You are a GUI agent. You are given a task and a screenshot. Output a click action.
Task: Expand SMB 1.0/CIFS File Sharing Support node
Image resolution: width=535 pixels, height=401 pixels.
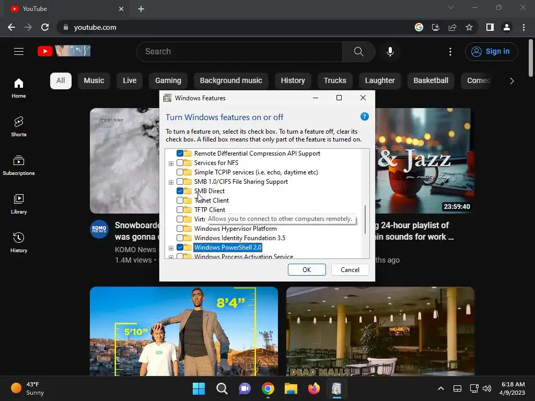(x=171, y=182)
